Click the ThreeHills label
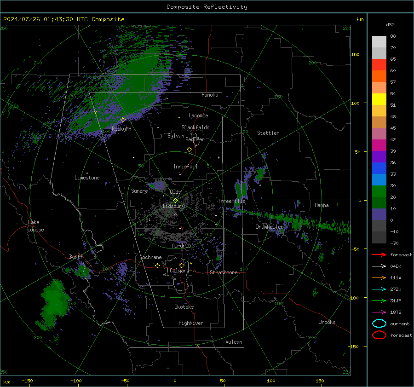 (x=231, y=201)
